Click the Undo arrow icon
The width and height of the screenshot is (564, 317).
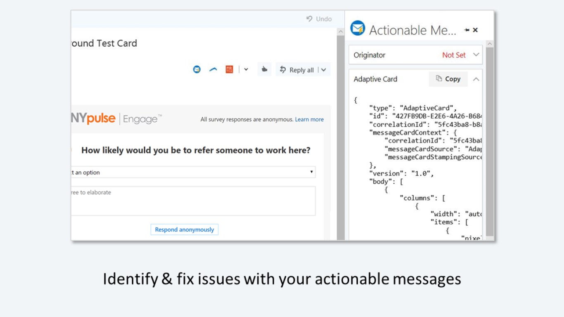309,19
